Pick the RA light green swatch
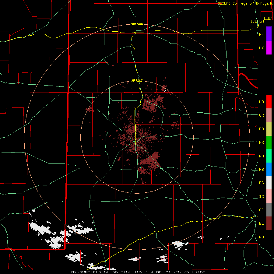Image resolution: width=274 pixels, height=274 pixels. pos(269,156)
